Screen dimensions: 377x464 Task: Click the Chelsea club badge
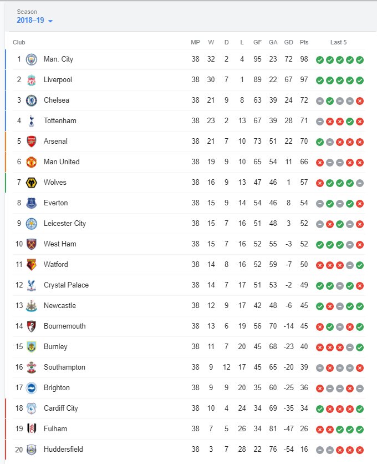coord(31,100)
